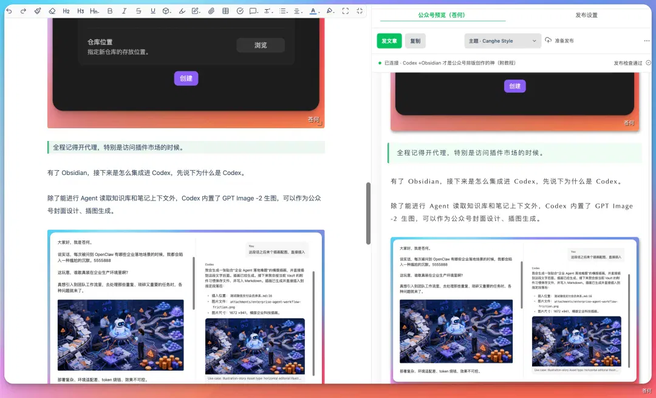Click 浏览 button in editor screenshot

[261, 45]
